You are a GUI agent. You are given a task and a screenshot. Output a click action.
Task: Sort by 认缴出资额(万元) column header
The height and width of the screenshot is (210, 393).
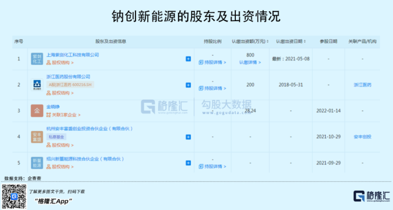(250, 41)
